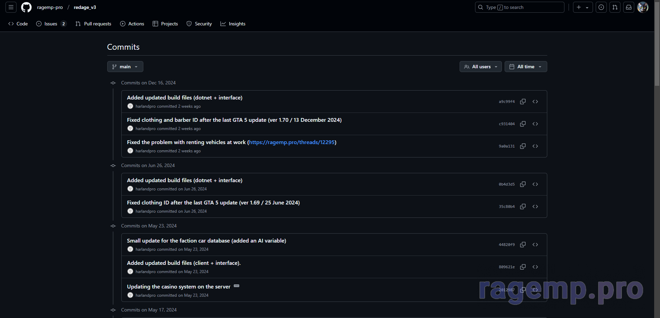Open the main branch selector dropdown
Screen dimensions: 660x318
[x=125, y=67]
